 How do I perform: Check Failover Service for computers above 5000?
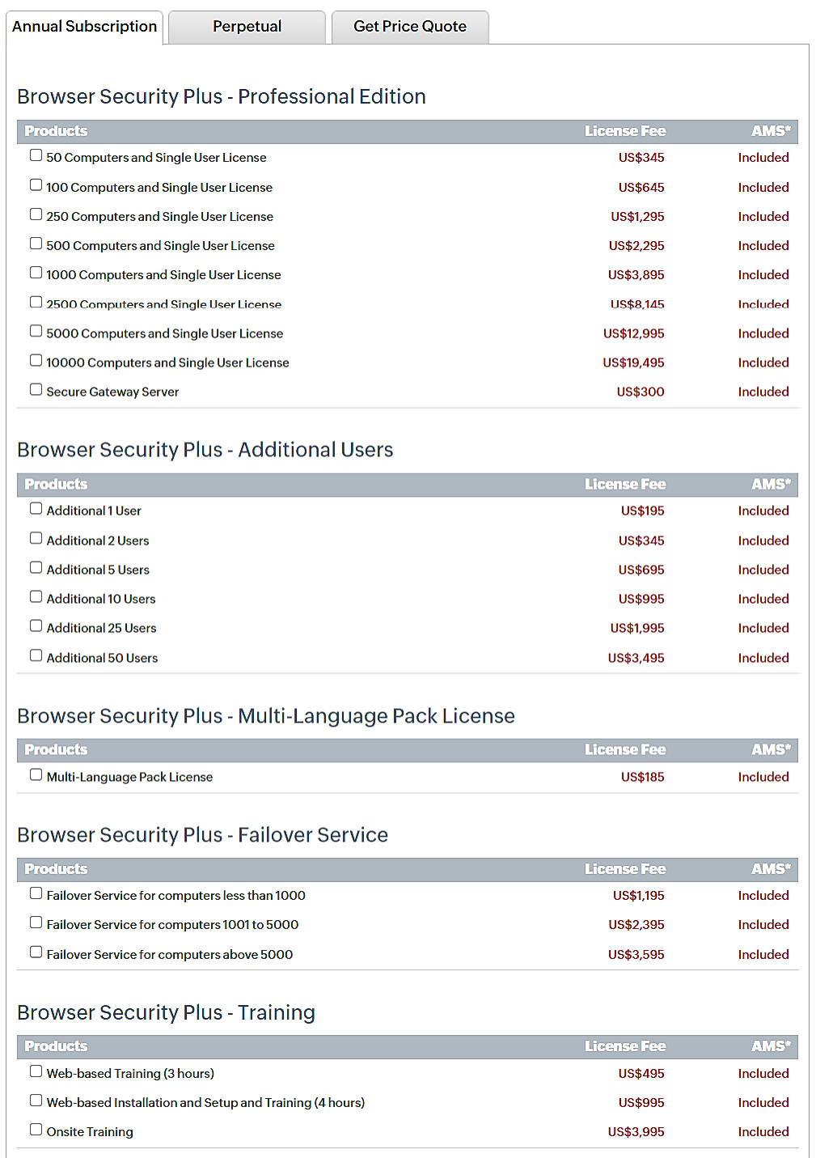click(36, 952)
